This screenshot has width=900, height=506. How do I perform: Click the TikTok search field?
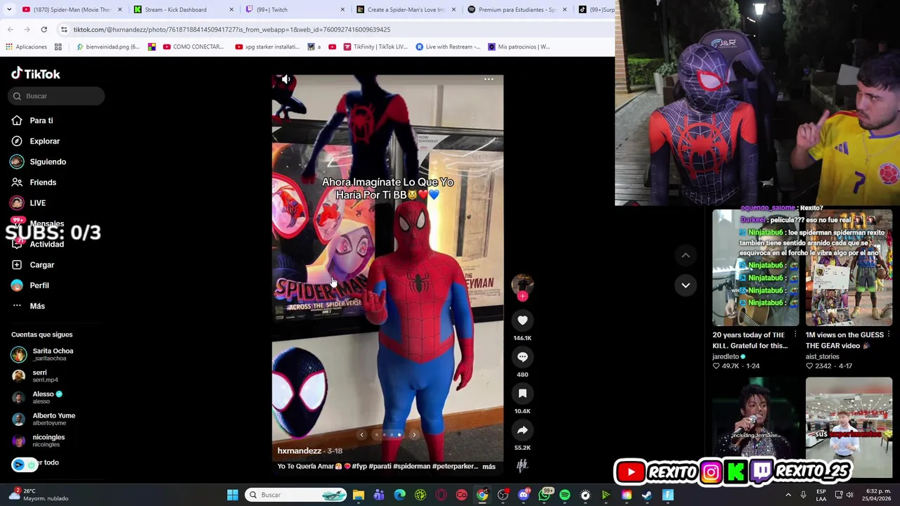coord(57,96)
